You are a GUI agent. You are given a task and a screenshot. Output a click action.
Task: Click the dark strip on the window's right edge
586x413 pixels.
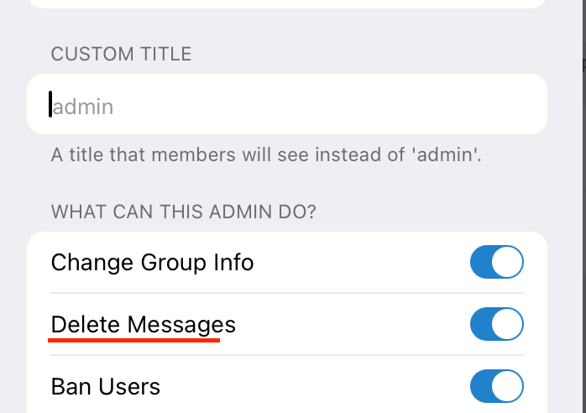click(583, 210)
